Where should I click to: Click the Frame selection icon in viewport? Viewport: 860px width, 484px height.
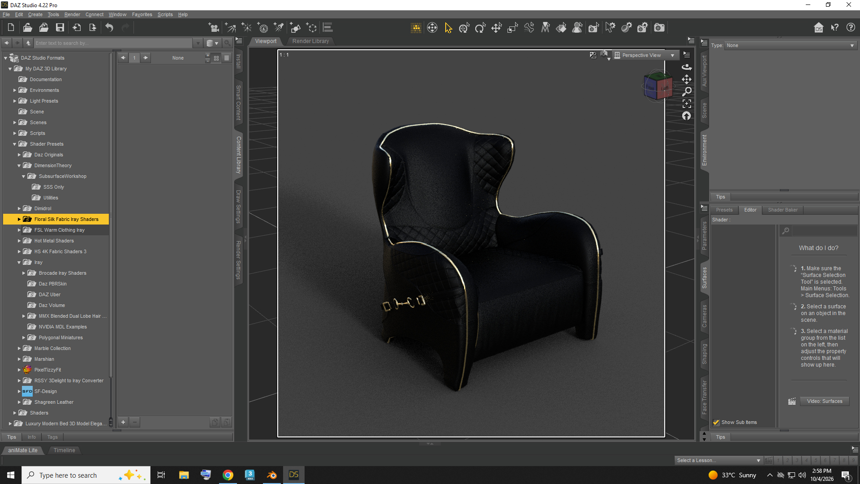pos(687,104)
